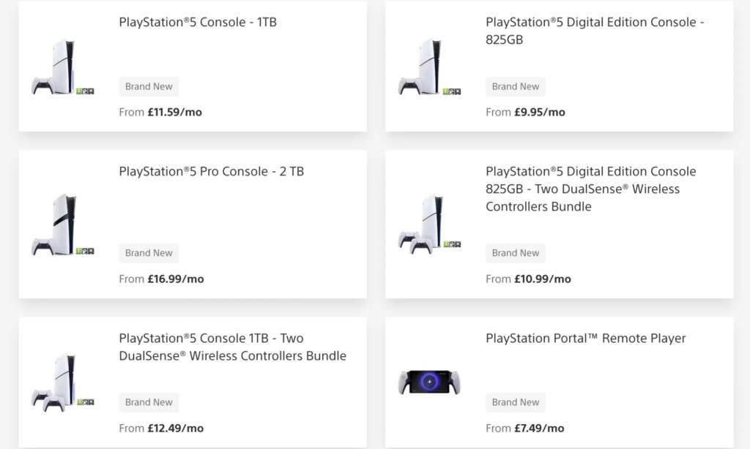Image resolution: width=750 pixels, height=449 pixels.
Task: Click the Brand New badge on the PlayStation Portal card
Action: 516,402
